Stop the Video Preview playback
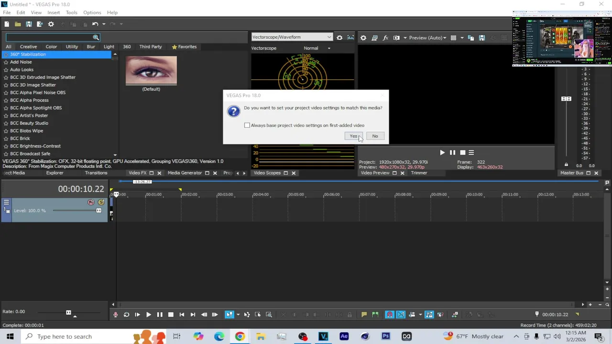 (462, 153)
